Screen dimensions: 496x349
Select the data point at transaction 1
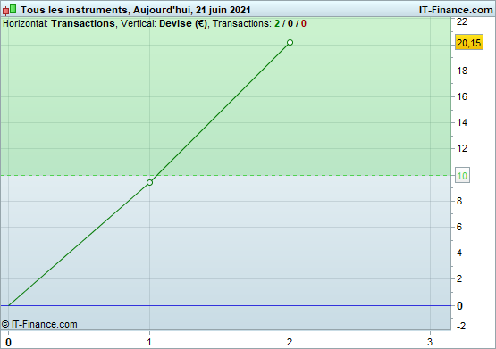149,183
